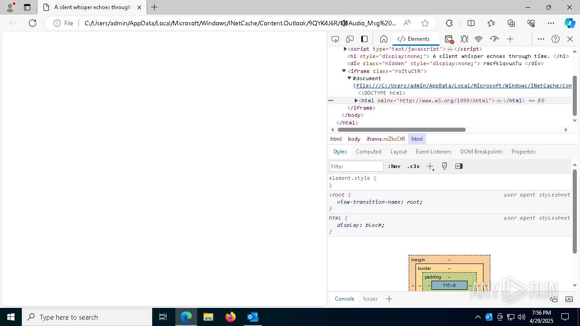Switch to the Issues drawer tab
The height and width of the screenshot is (326, 580).
point(370,299)
